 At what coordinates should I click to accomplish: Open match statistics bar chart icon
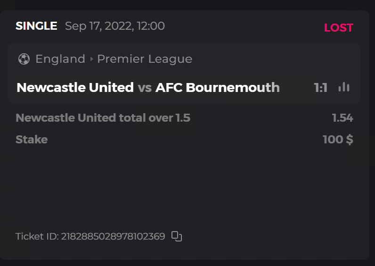click(344, 87)
